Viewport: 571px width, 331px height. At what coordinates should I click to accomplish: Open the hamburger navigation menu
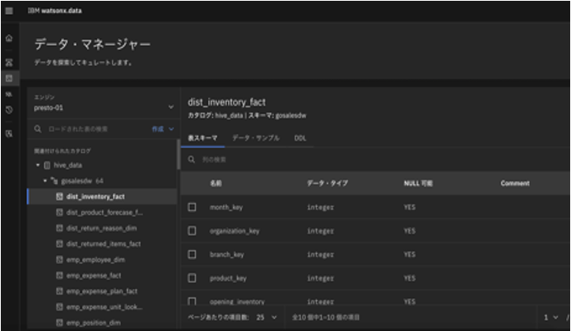click(x=9, y=11)
